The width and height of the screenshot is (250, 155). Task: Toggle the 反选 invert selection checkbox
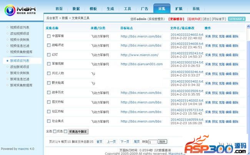click(65, 132)
